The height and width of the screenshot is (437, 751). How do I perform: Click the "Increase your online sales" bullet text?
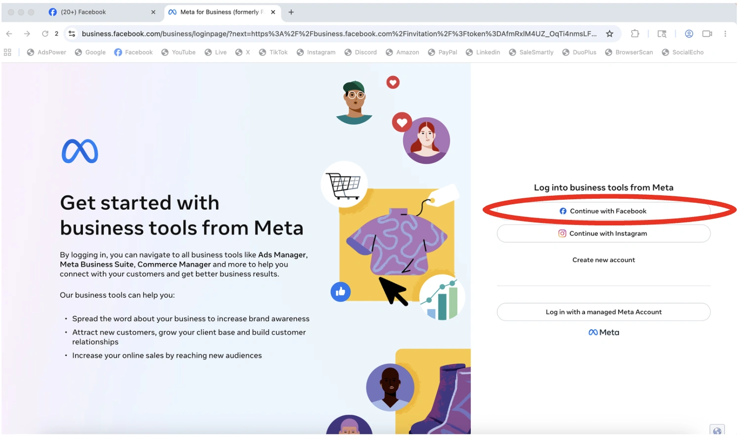[167, 355]
